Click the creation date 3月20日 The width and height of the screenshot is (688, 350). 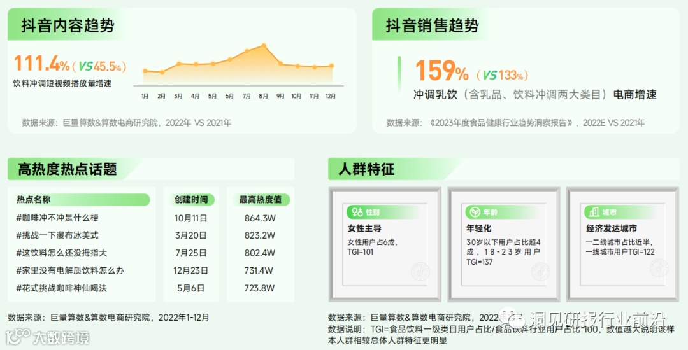(191, 235)
